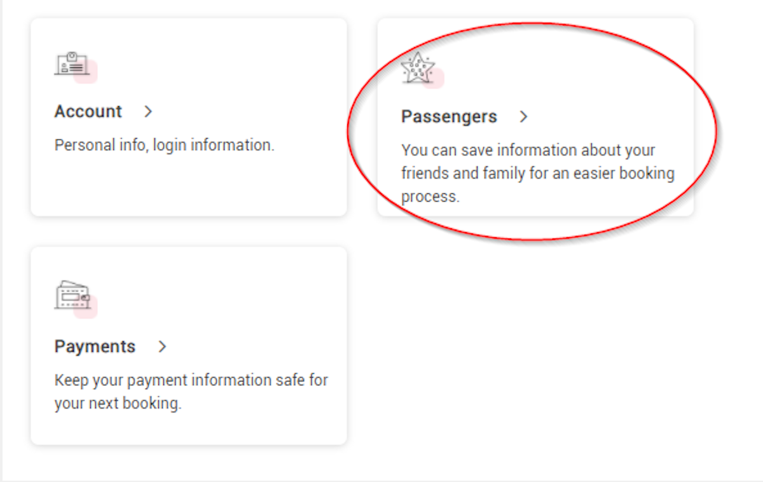The width and height of the screenshot is (763, 482).
Task: Click the "friends and family for an easier booking" line
Action: click(x=538, y=174)
